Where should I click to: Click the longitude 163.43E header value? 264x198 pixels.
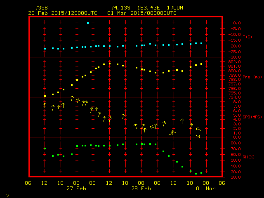[x=146, y=8]
